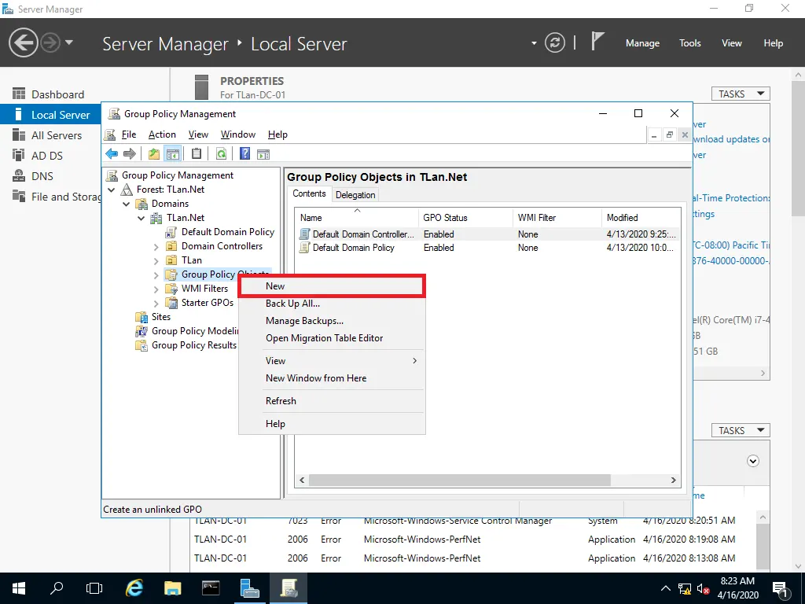The width and height of the screenshot is (805, 604).
Task: Choose Back Up All... from context menu
Action: click(x=332, y=304)
